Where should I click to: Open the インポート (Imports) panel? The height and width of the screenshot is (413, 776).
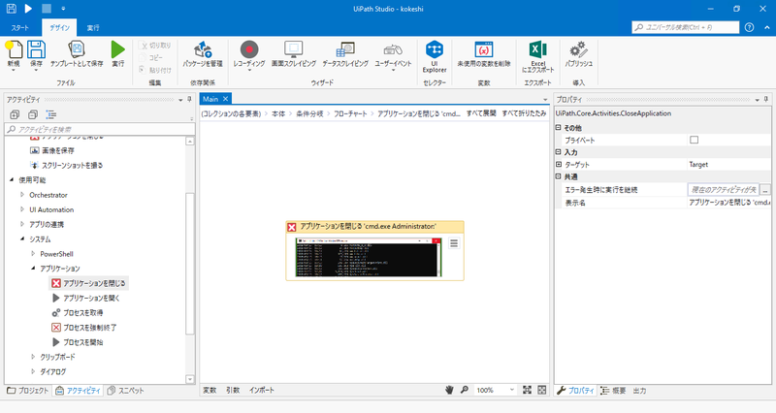[262, 391]
